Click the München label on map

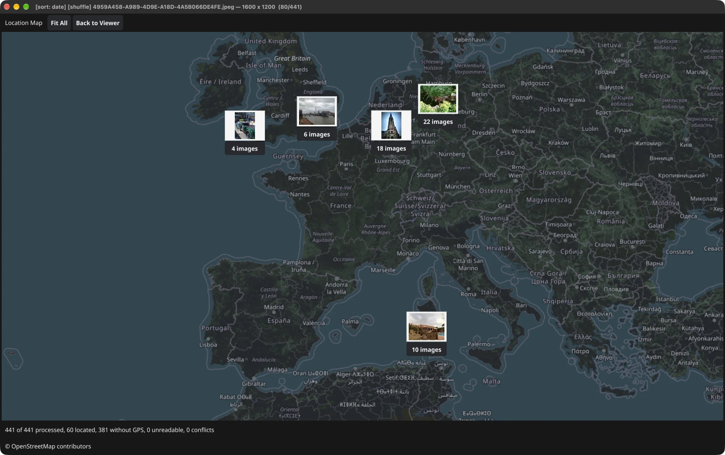point(458,187)
